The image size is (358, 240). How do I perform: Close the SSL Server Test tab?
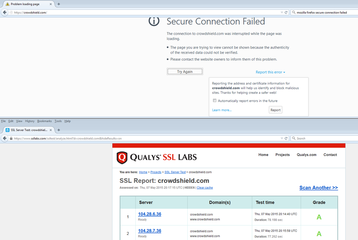click(x=51, y=130)
